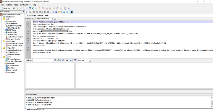The height and width of the screenshot is (110, 213).
Task: Click the clock toolbar icon
Action: pyautogui.click(x=65, y=8)
